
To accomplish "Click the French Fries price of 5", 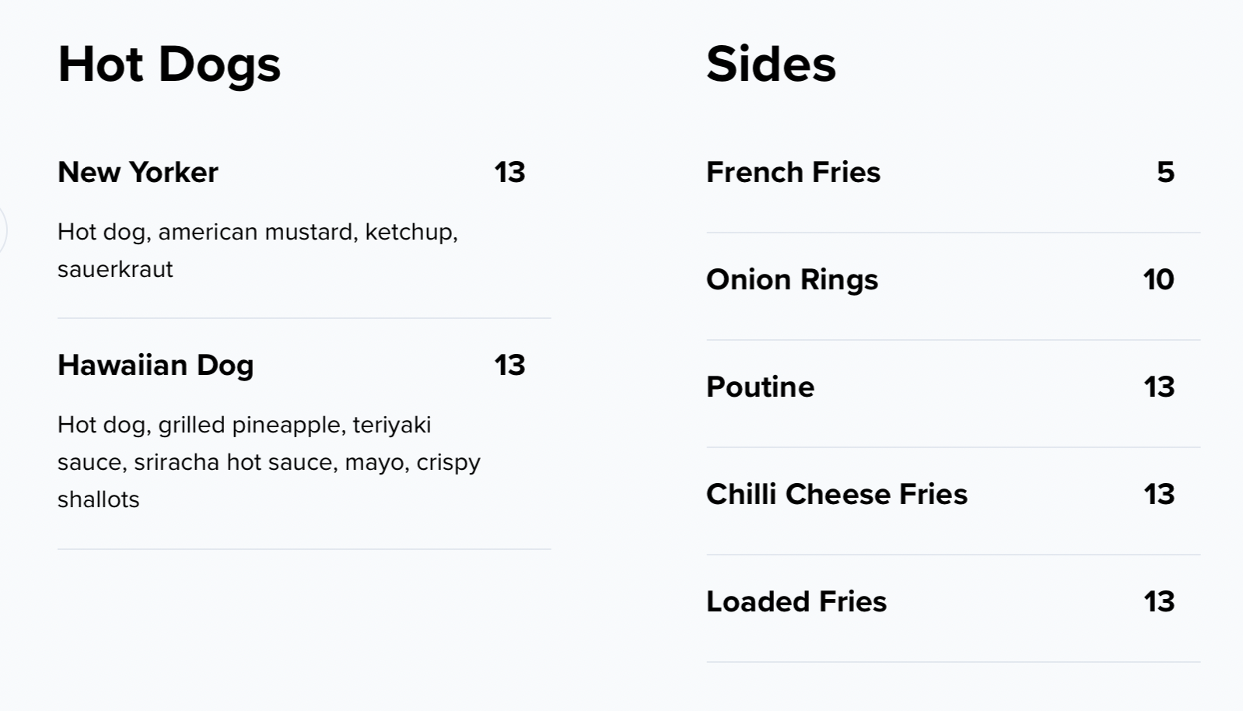I will coord(1164,172).
